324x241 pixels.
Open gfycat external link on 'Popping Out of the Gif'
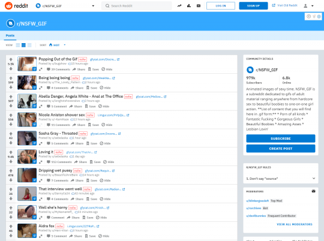coord(105,59)
